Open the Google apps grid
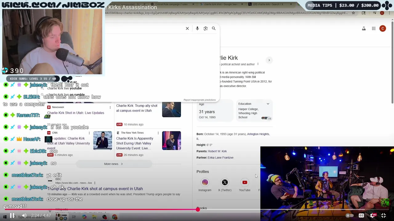The height and width of the screenshot is (221, 394). [374, 29]
